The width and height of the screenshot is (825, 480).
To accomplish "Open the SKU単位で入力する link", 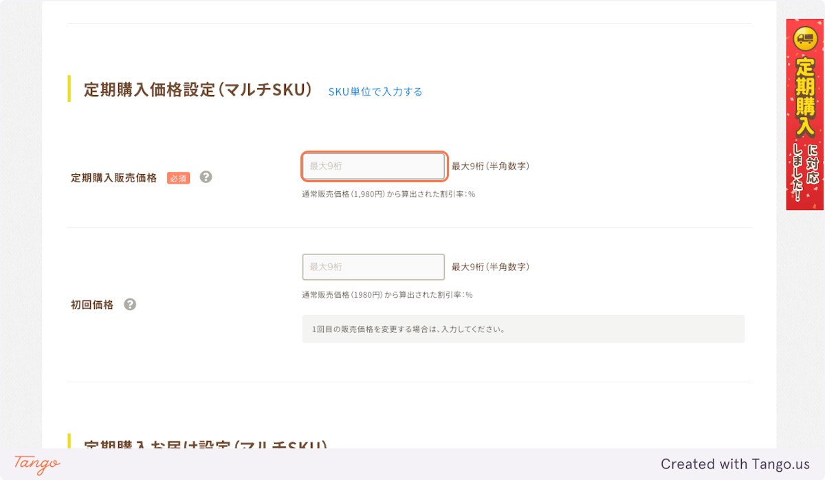I will point(375,91).
